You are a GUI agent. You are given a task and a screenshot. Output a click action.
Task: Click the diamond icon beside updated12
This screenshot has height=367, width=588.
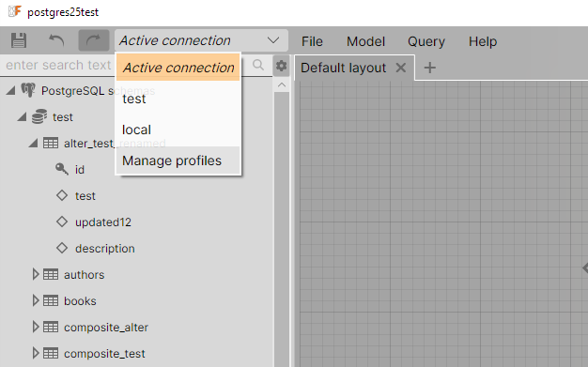coord(62,222)
